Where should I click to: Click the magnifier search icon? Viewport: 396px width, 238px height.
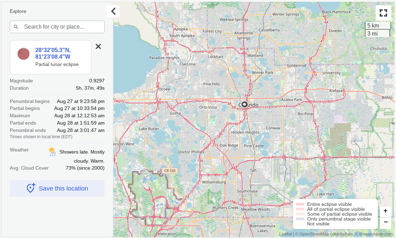tap(16, 27)
